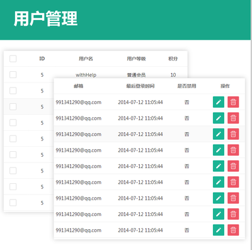The image size is (252, 250).
Task: Tick the eighth row checkbox in the back table
Action: (x=13, y=186)
